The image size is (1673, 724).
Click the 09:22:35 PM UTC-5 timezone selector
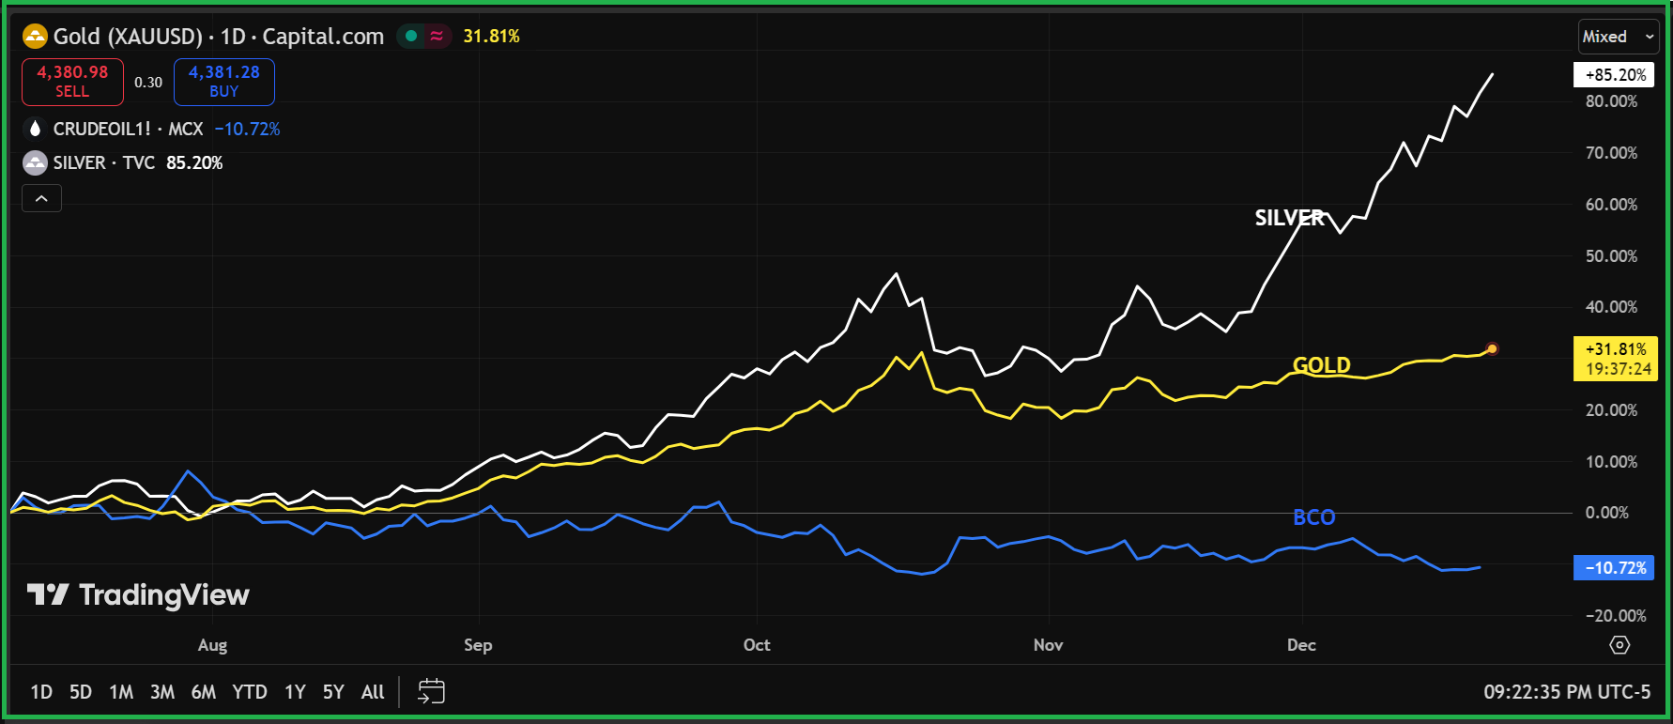click(x=1566, y=692)
